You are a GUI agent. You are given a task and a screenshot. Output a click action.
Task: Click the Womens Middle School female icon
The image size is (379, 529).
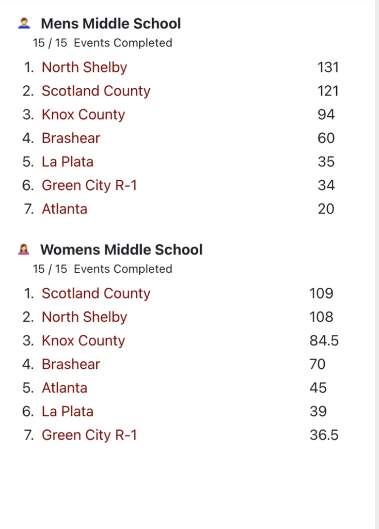coord(24,250)
